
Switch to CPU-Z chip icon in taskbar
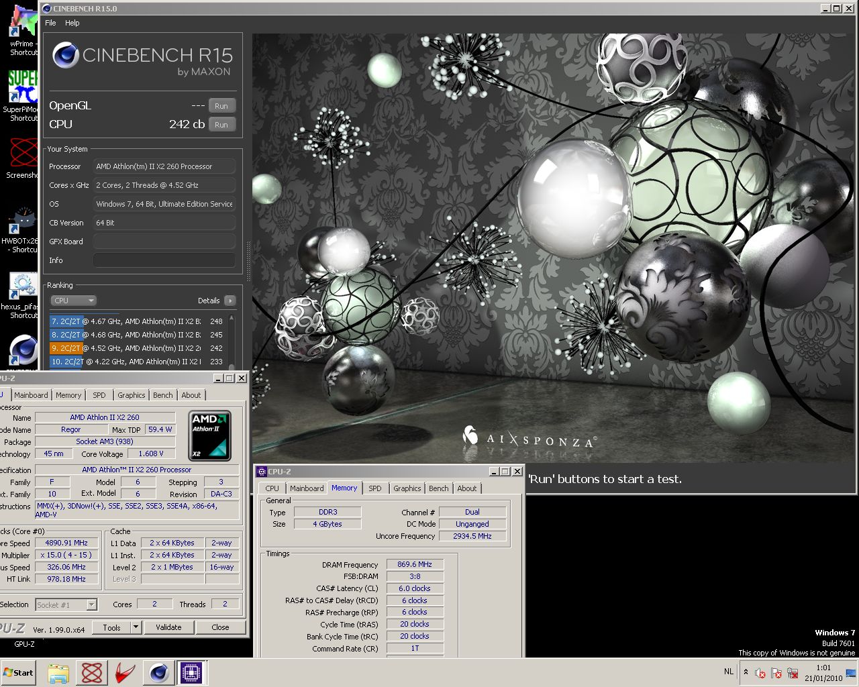point(191,672)
